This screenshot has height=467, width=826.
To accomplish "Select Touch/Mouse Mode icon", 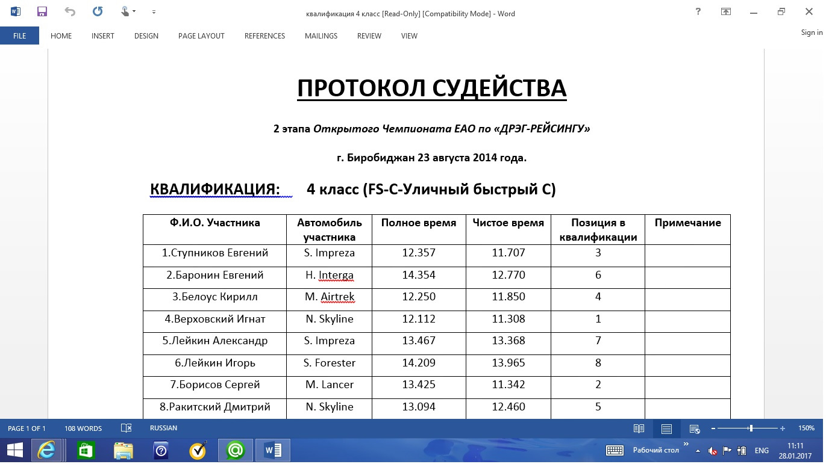I will pos(125,11).
